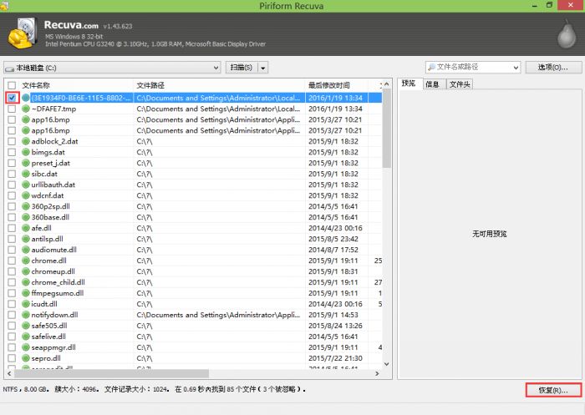Check the adblock_2.dat checkbox
Viewport: 585px width, 415px height.
(12, 141)
